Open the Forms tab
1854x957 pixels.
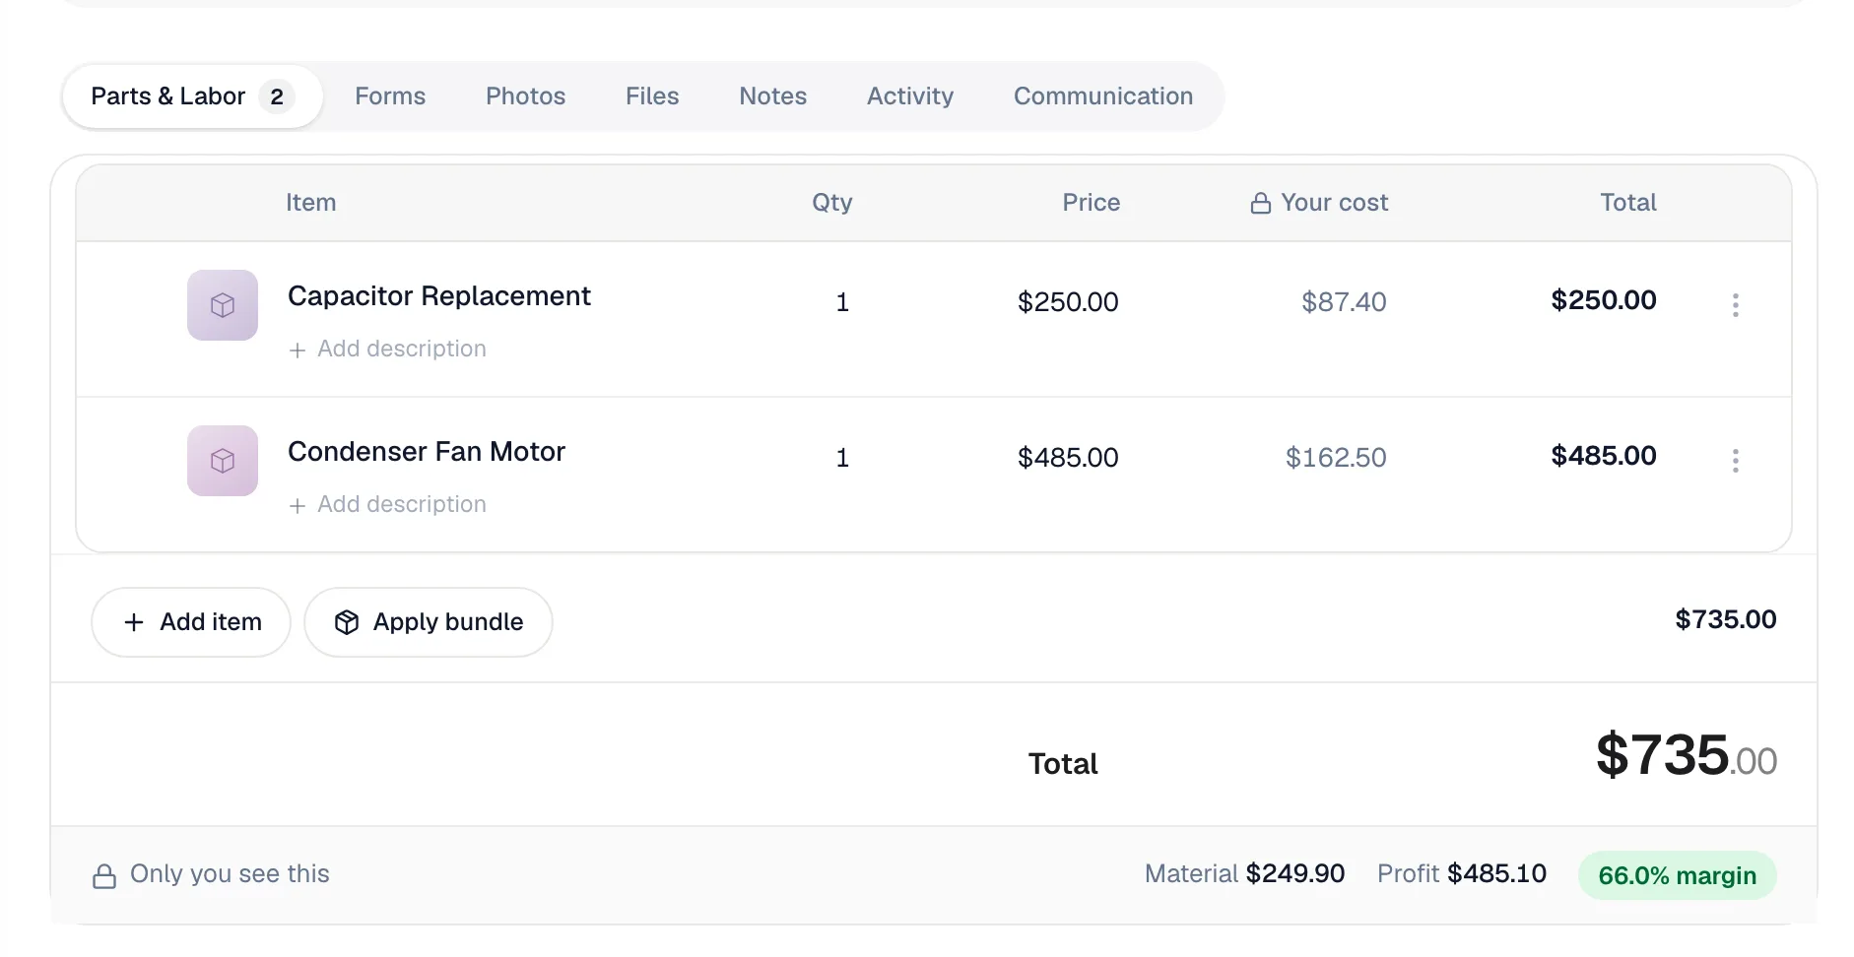click(x=390, y=96)
